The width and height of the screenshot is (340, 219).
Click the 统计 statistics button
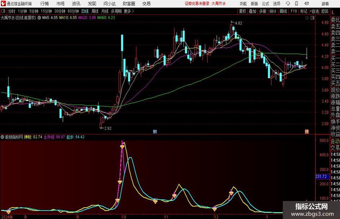point(273,11)
